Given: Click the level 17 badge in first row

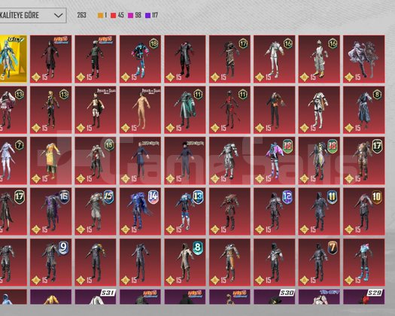Looking at the screenshot, I should 243,44.
